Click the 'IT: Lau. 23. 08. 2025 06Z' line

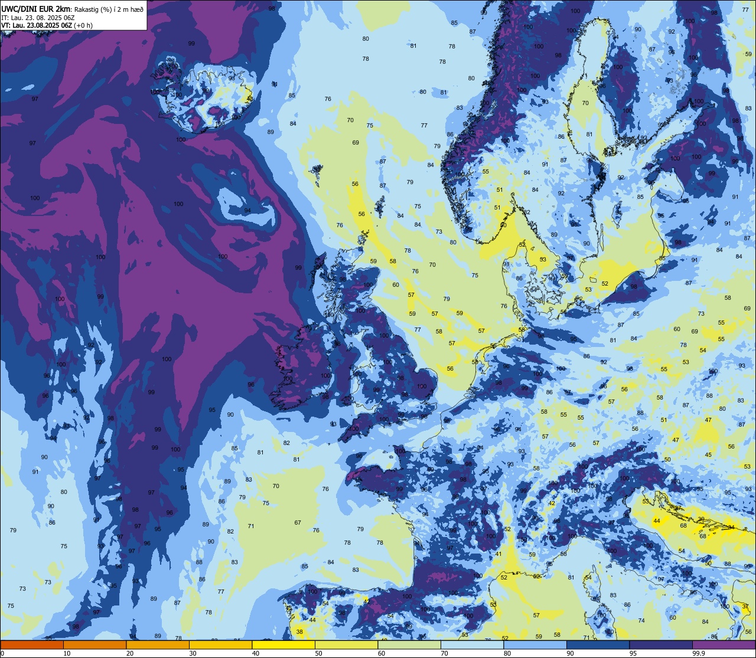point(38,17)
